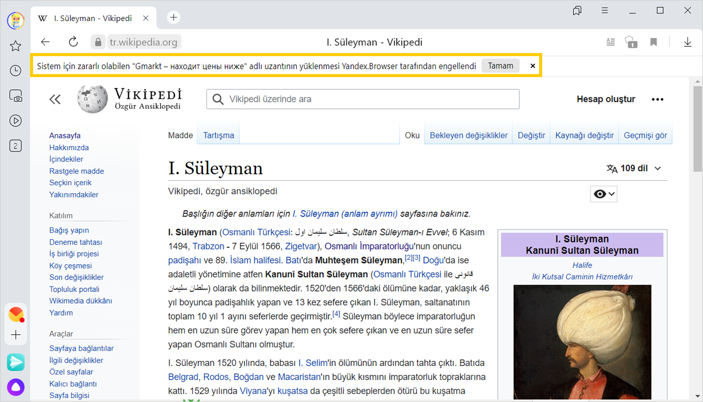Screen dimensions: 703x402
Task: Open the History clock icon in sidebar
Action: point(16,71)
